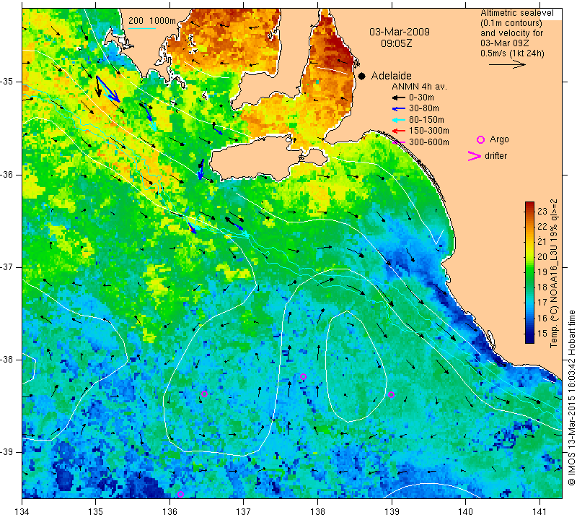Click the '0.5m/s (1kt 24h)' scale text
Screen dimensions: 577x520
click(x=512, y=53)
